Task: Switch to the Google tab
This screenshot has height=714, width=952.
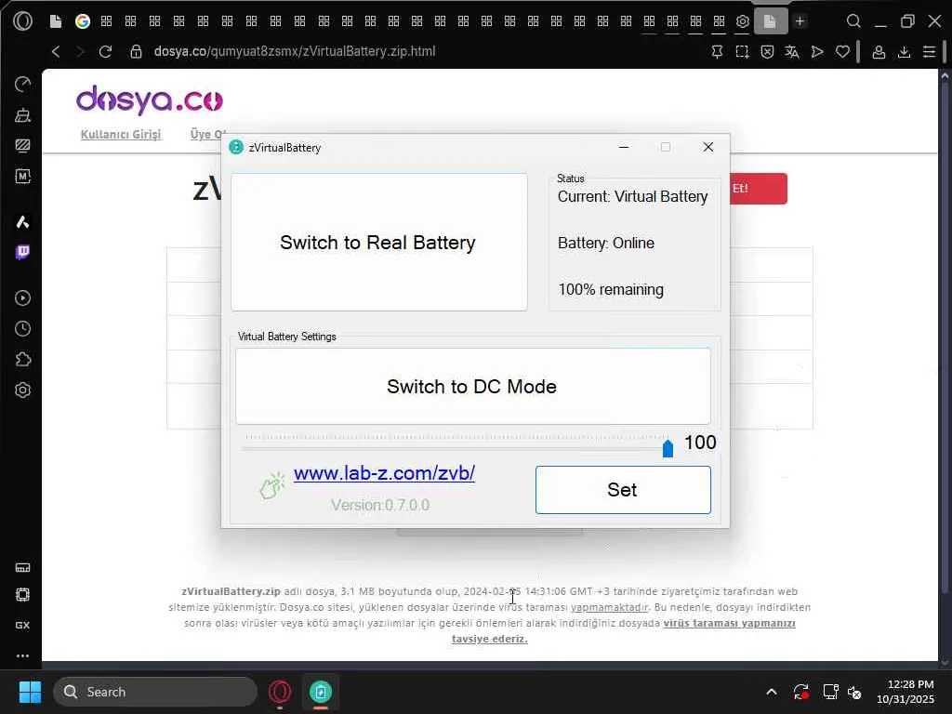Action: point(83,21)
